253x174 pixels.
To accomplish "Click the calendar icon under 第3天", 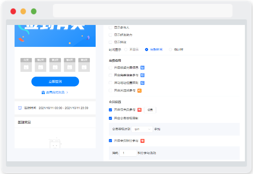I will [55, 67].
